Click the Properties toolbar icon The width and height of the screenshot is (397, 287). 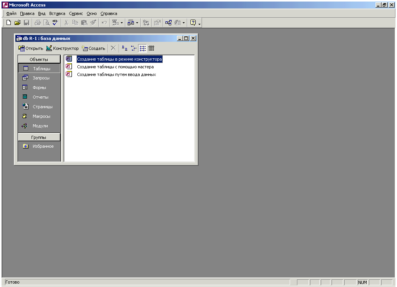157,23
